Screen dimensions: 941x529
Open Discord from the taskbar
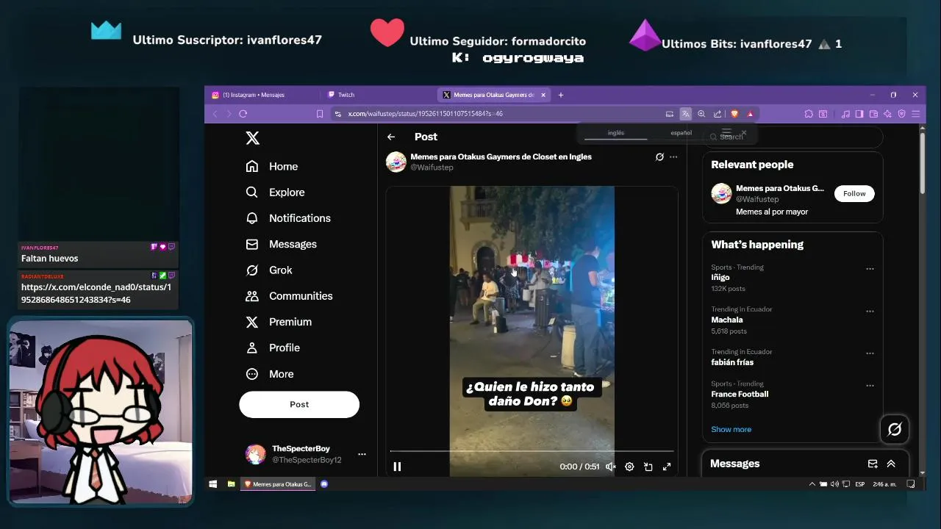pos(324,484)
